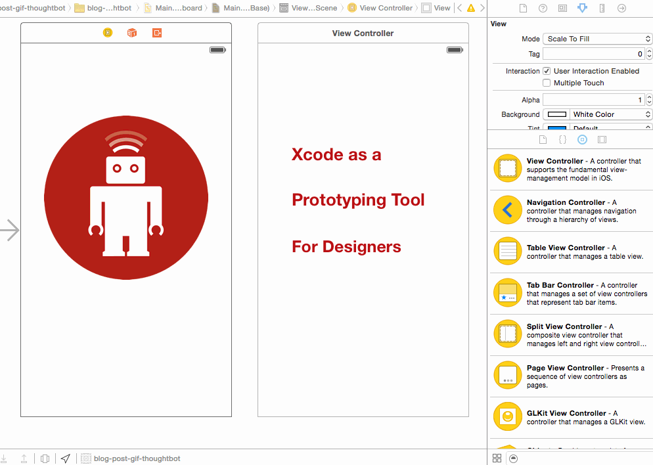
Task: Open the Mode dropdown set to Scale To Fill
Action: coord(597,39)
